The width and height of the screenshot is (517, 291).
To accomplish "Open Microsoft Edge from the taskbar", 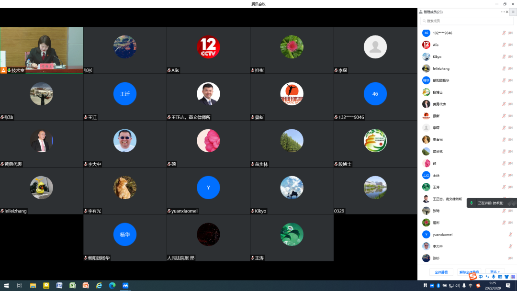I will pos(112,285).
